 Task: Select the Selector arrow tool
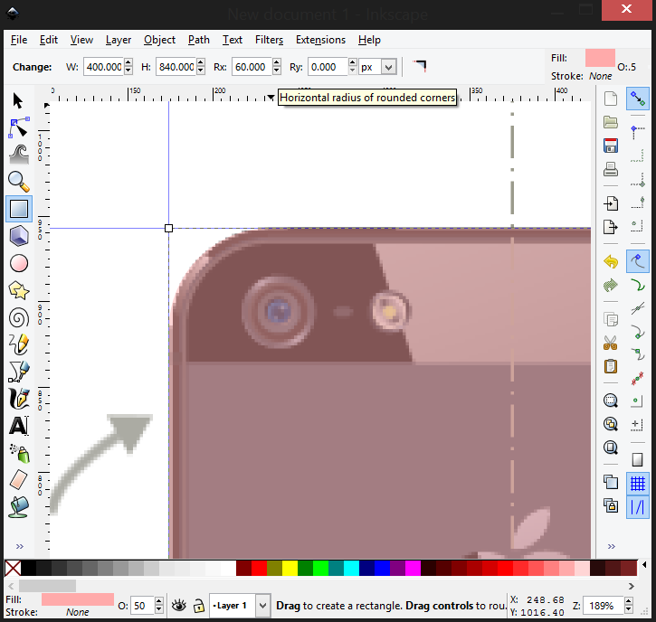click(18, 100)
